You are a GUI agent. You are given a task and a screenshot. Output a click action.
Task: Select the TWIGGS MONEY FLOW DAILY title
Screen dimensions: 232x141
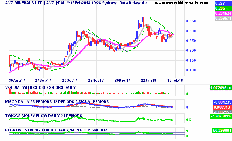pos(43,116)
